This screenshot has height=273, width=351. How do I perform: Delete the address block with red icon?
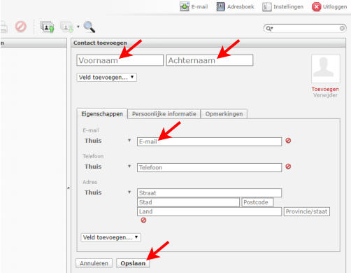click(143, 220)
